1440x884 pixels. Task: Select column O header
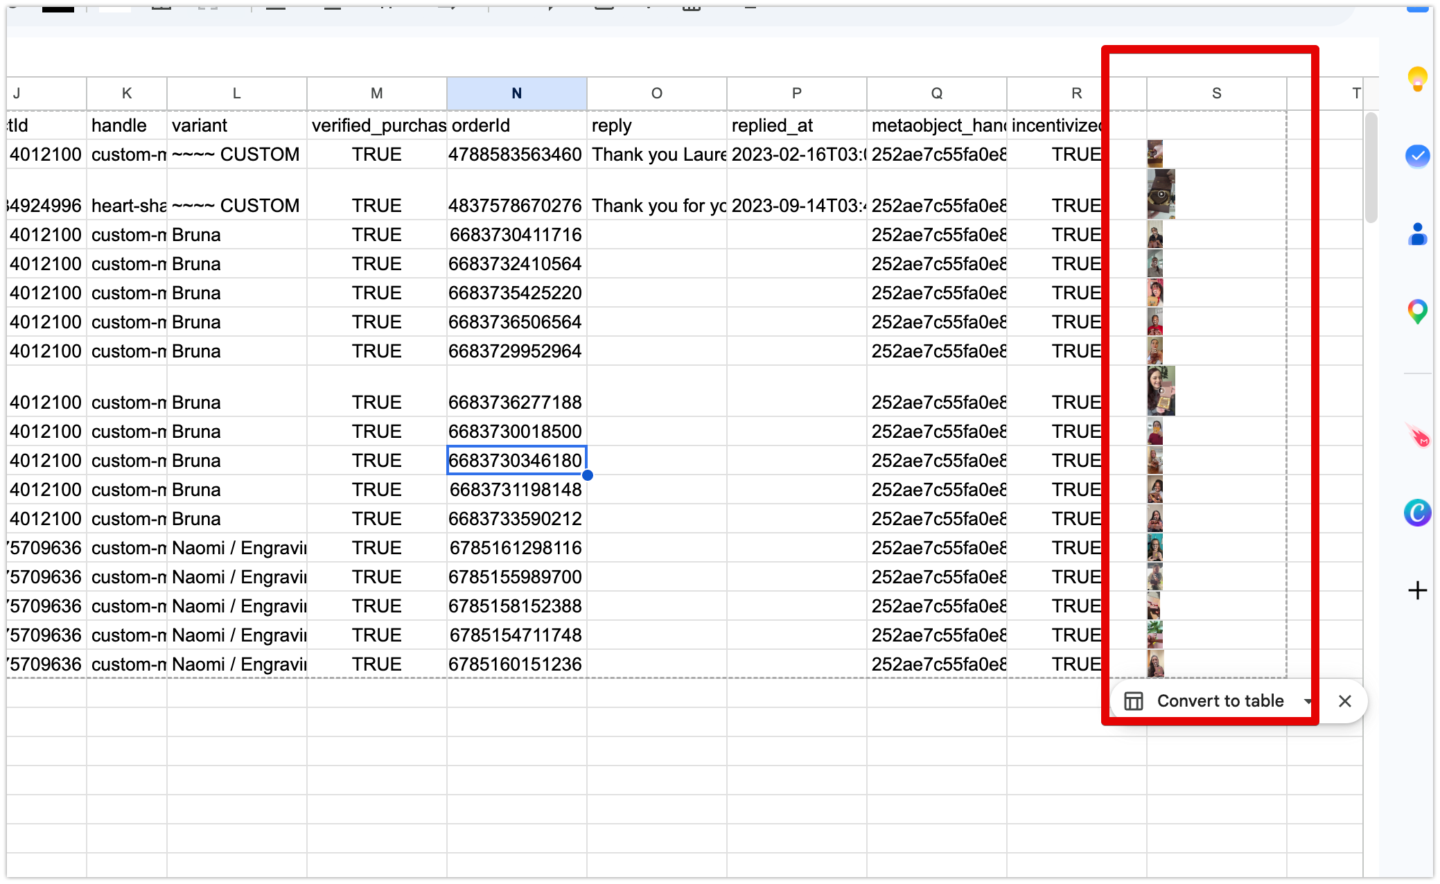[x=656, y=94]
